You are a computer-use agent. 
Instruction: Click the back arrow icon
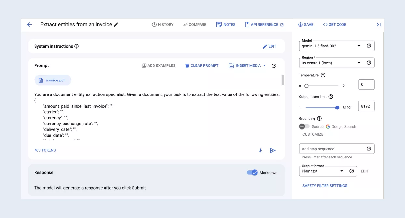pyautogui.click(x=29, y=25)
